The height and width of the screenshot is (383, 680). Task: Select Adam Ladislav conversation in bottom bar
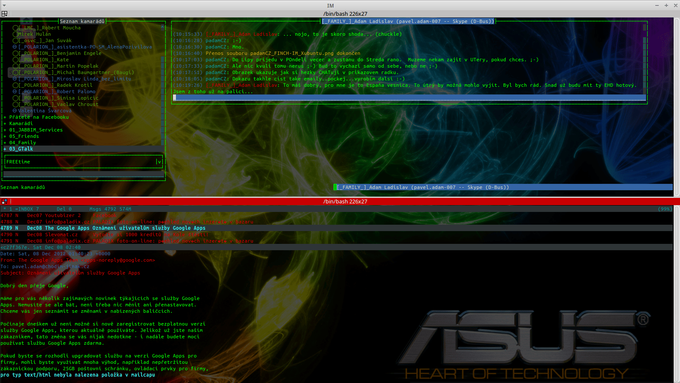[422, 187]
